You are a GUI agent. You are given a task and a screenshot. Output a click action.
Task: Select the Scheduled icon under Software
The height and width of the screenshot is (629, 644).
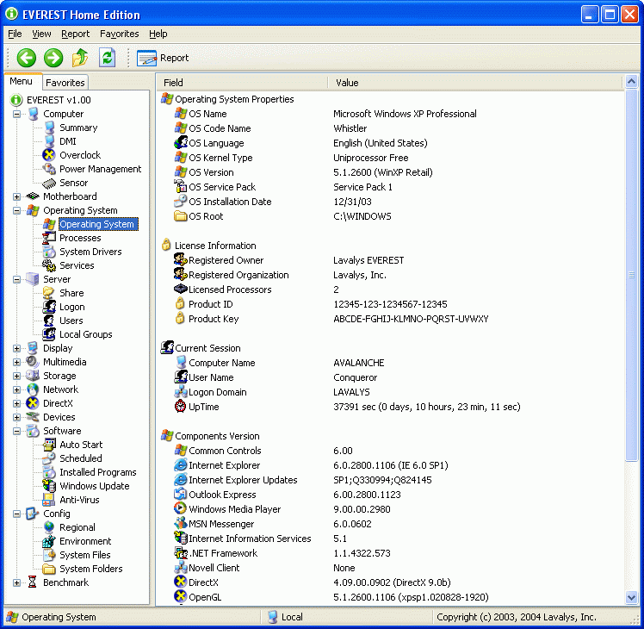(x=49, y=458)
